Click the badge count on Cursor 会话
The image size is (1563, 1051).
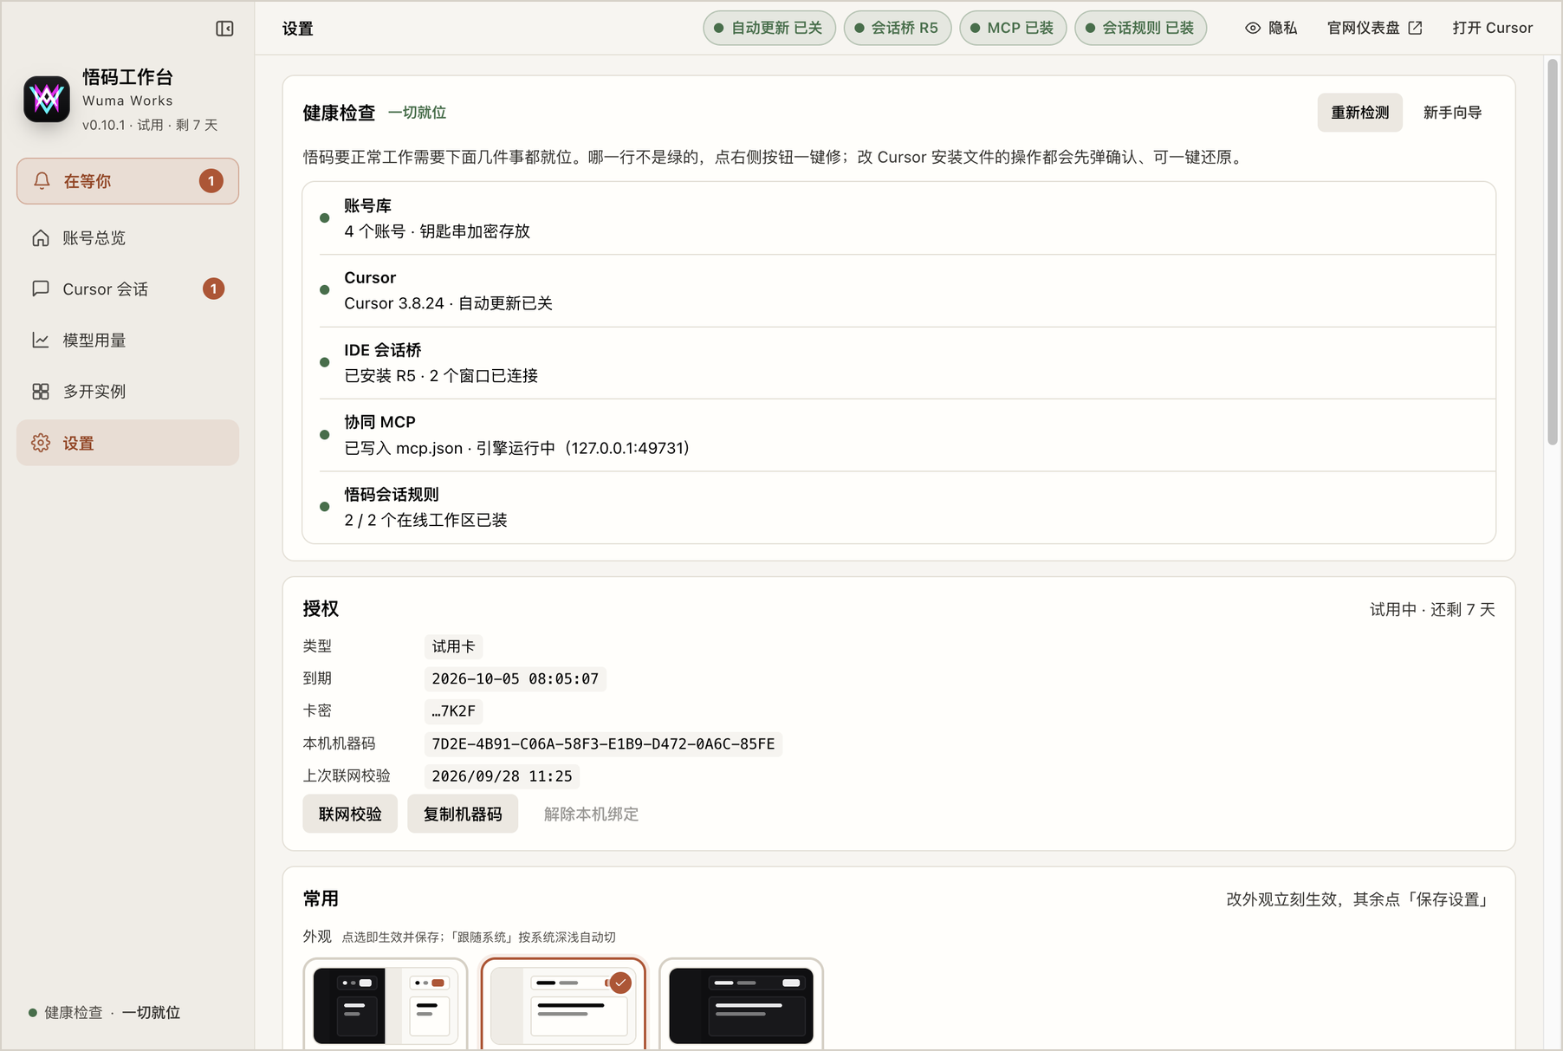(214, 289)
